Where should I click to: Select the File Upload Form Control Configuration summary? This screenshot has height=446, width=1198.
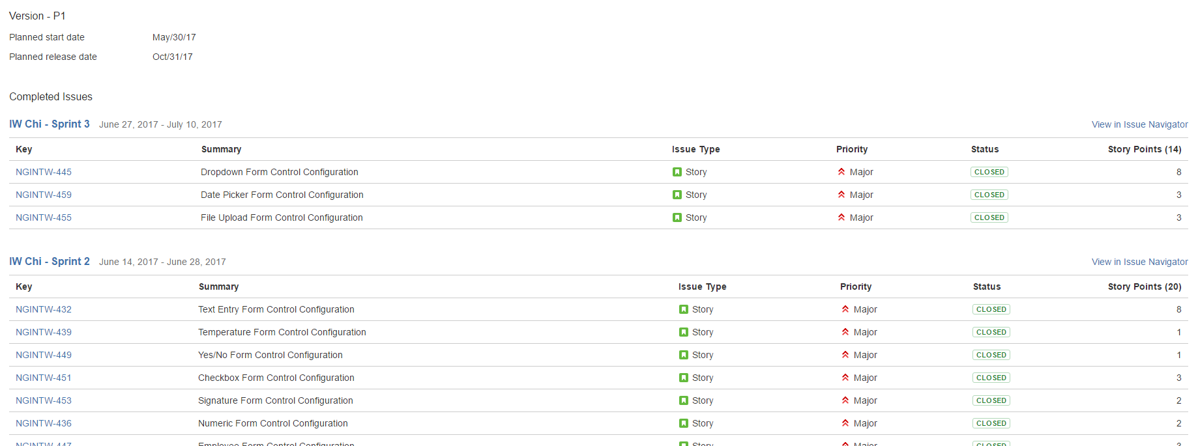click(x=282, y=217)
